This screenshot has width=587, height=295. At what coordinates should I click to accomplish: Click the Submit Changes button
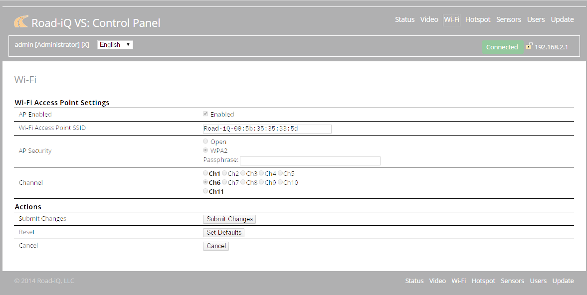pyautogui.click(x=229, y=219)
